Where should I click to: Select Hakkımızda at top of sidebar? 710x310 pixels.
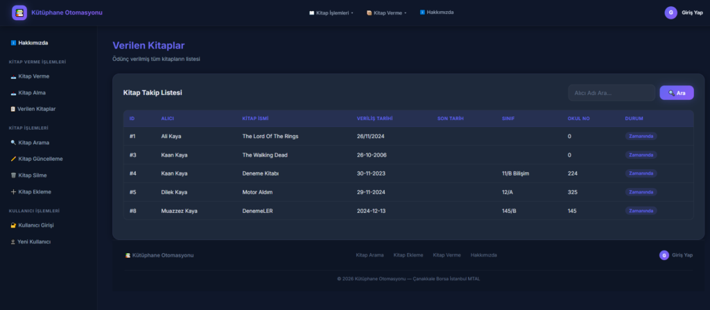(33, 43)
